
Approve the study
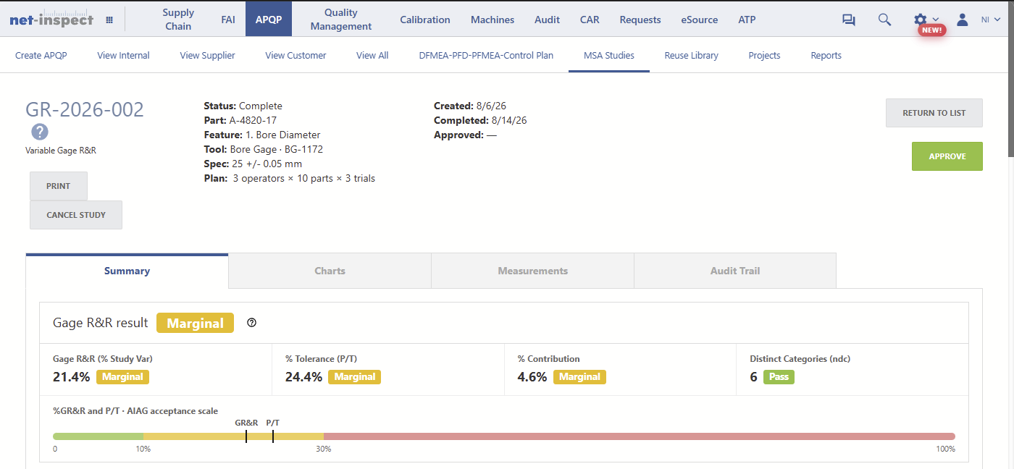pos(947,156)
